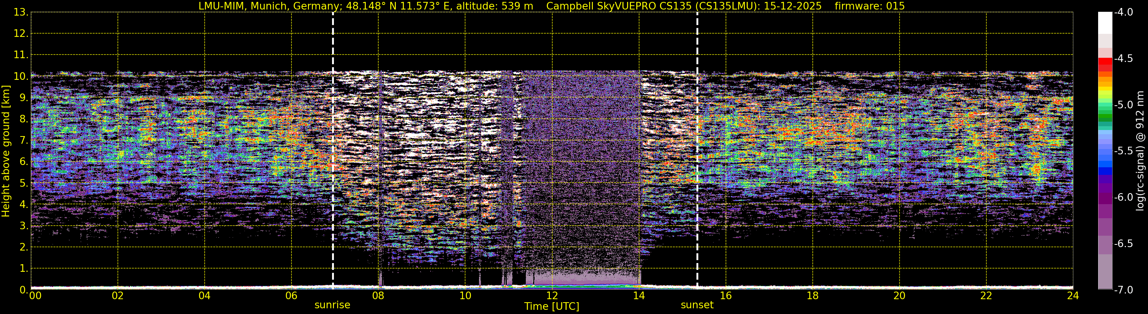
Task: Click the height axis tick '2.'
Action: point(24,247)
